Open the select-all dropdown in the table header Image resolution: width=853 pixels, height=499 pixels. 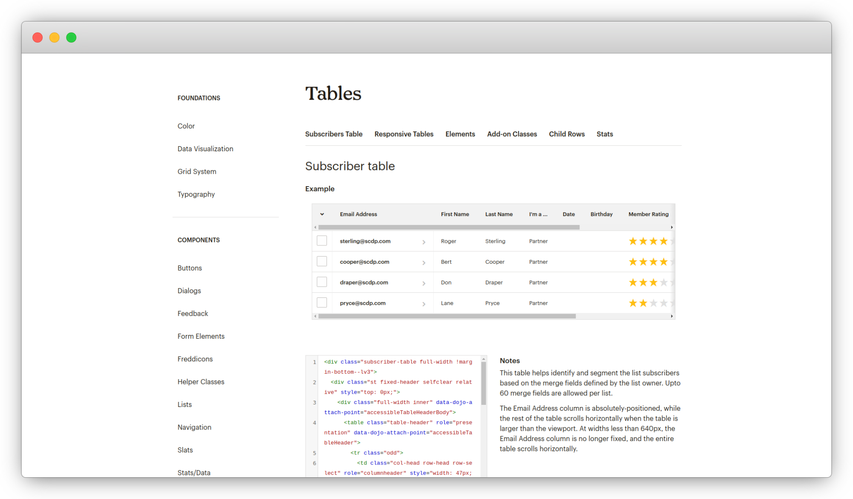pos(322,214)
